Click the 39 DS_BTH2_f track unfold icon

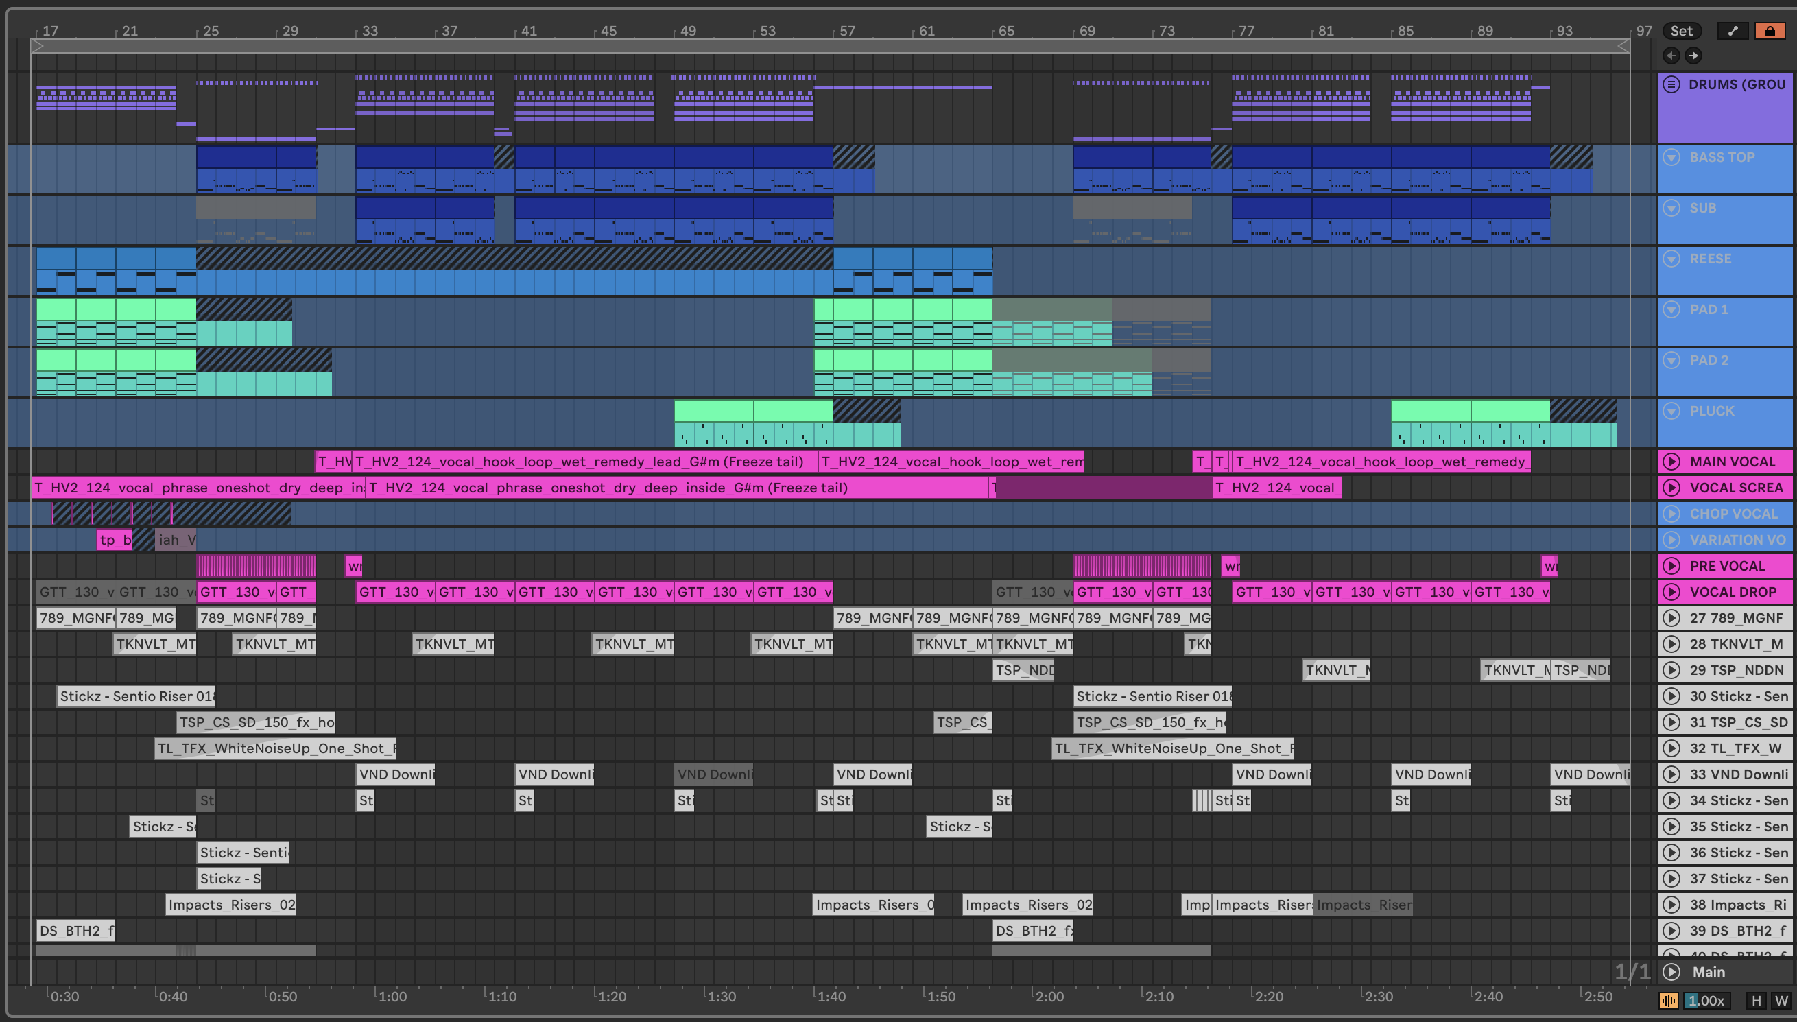pos(1672,930)
